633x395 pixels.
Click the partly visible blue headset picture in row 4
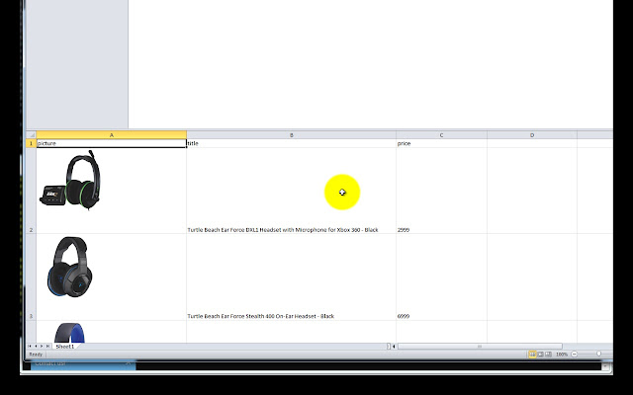tap(69, 333)
